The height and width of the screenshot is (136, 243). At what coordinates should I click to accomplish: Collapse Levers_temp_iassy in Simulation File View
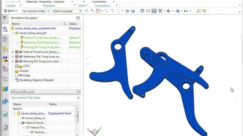coord(14,113)
